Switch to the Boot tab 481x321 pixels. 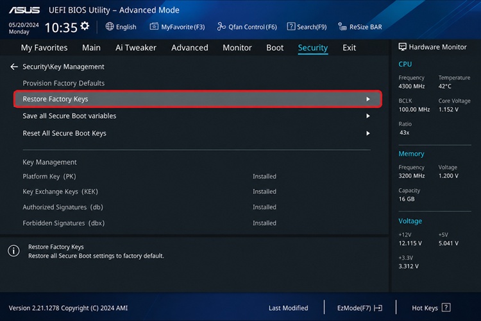coord(275,48)
